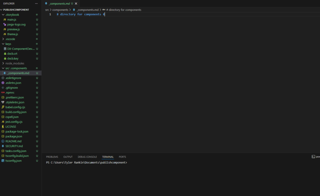Click the README.md info icon
The width and height of the screenshot is (320, 196).
tap(3, 141)
